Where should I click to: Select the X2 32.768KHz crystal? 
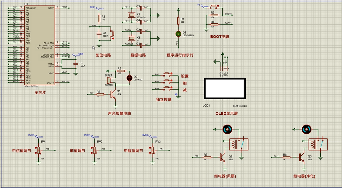coord(132,15)
